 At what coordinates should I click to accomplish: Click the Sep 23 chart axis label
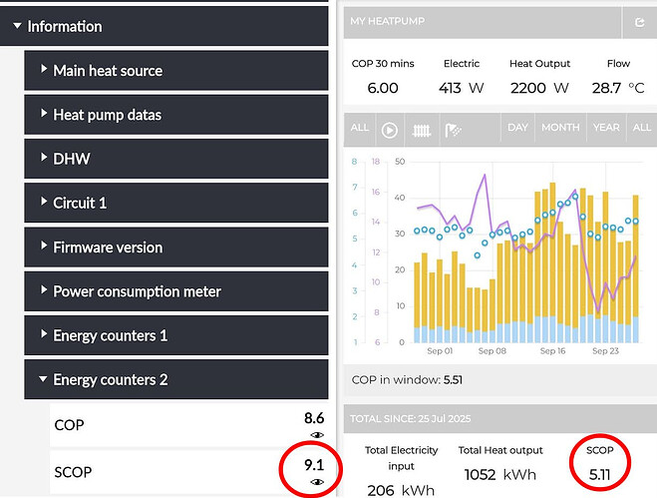[605, 350]
